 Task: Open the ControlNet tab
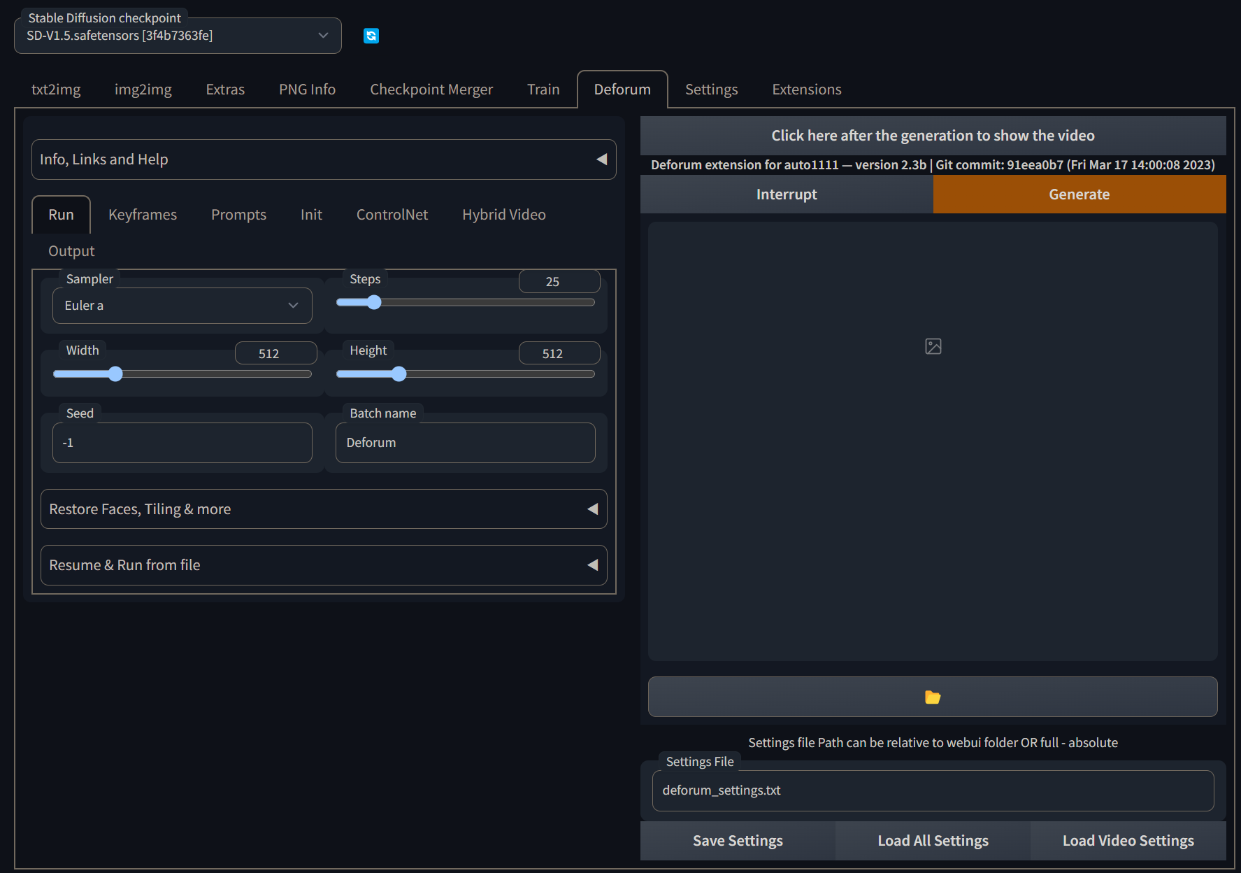[392, 215]
